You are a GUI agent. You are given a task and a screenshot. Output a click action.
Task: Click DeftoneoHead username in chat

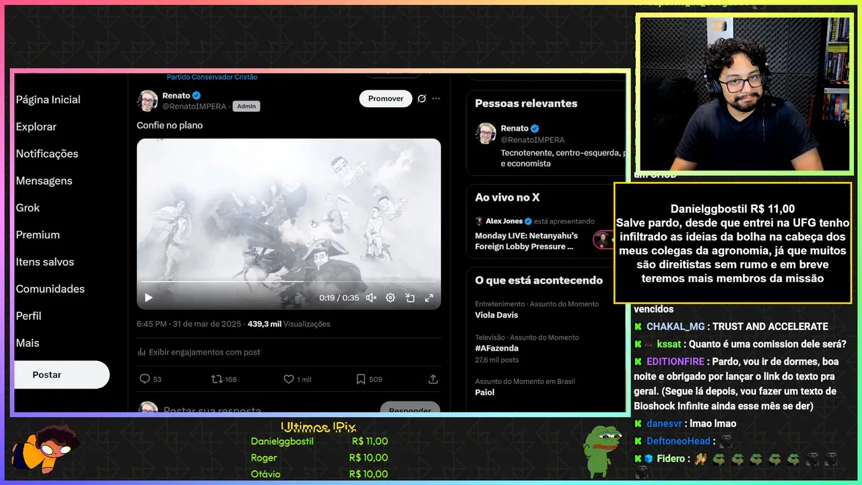pyautogui.click(x=678, y=441)
